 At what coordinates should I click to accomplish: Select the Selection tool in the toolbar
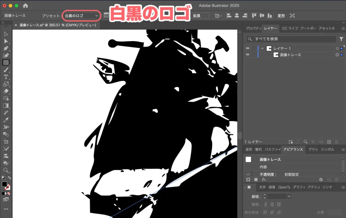point(6,33)
